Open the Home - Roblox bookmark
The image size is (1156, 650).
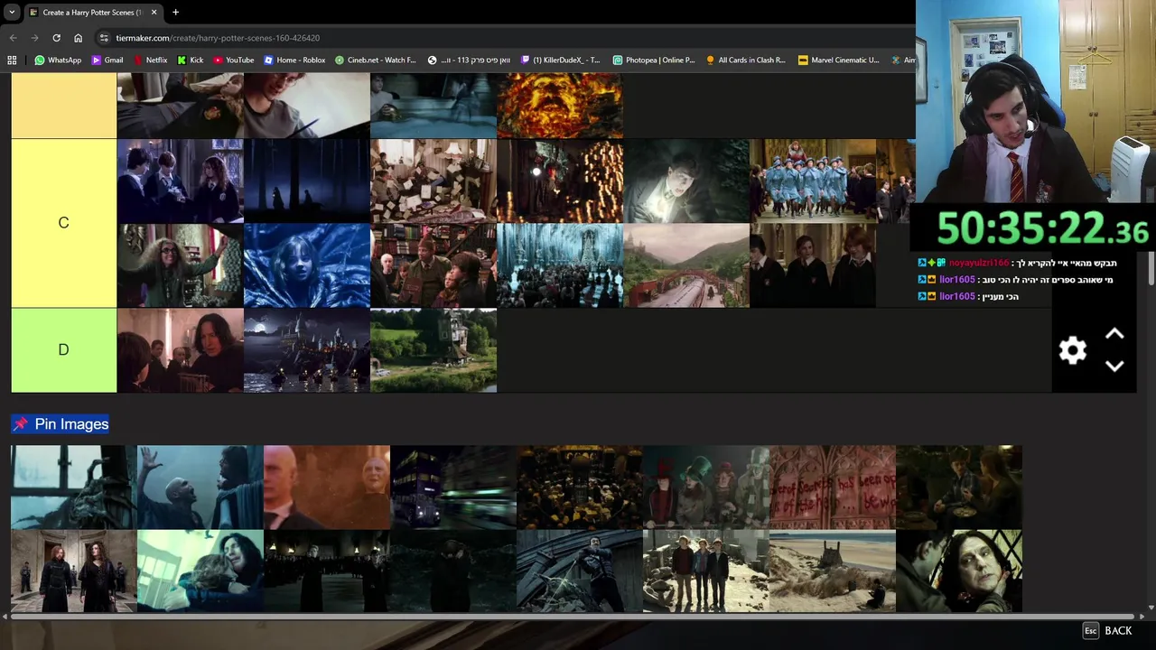pyautogui.click(x=294, y=60)
